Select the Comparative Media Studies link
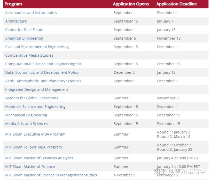211x180 pixels. (29, 55)
